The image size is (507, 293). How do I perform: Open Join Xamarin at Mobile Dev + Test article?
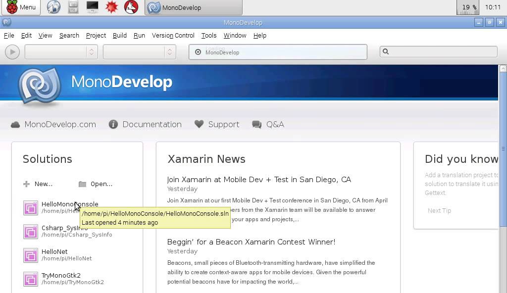259,180
